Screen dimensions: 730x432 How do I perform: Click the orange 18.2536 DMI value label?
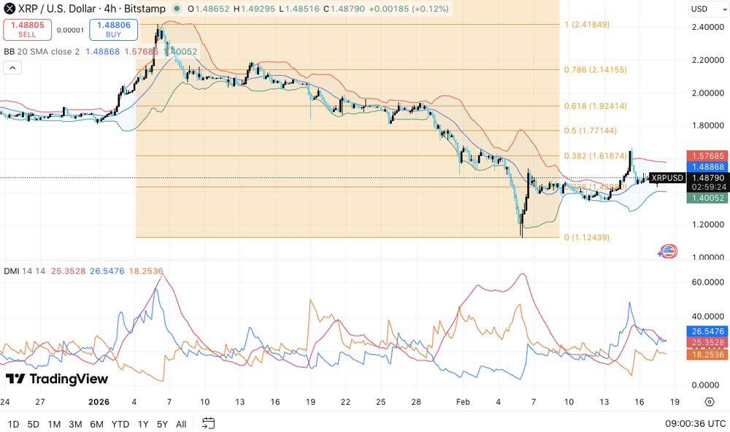point(708,355)
